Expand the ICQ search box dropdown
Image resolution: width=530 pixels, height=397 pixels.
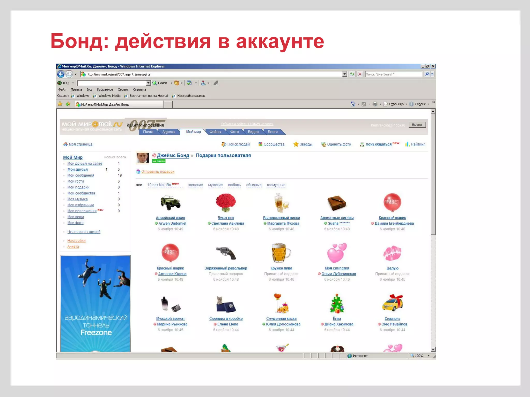tap(148, 83)
